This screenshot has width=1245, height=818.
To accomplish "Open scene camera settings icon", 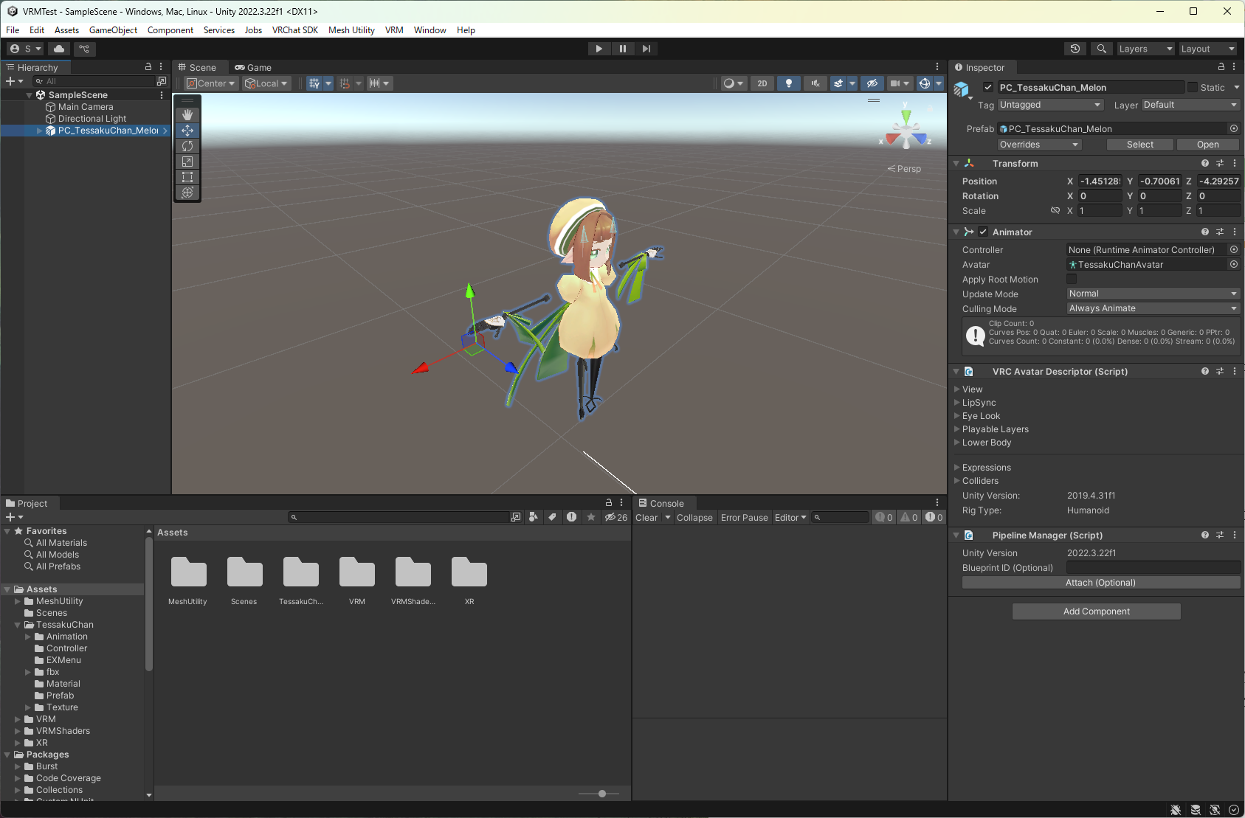I will [x=894, y=83].
